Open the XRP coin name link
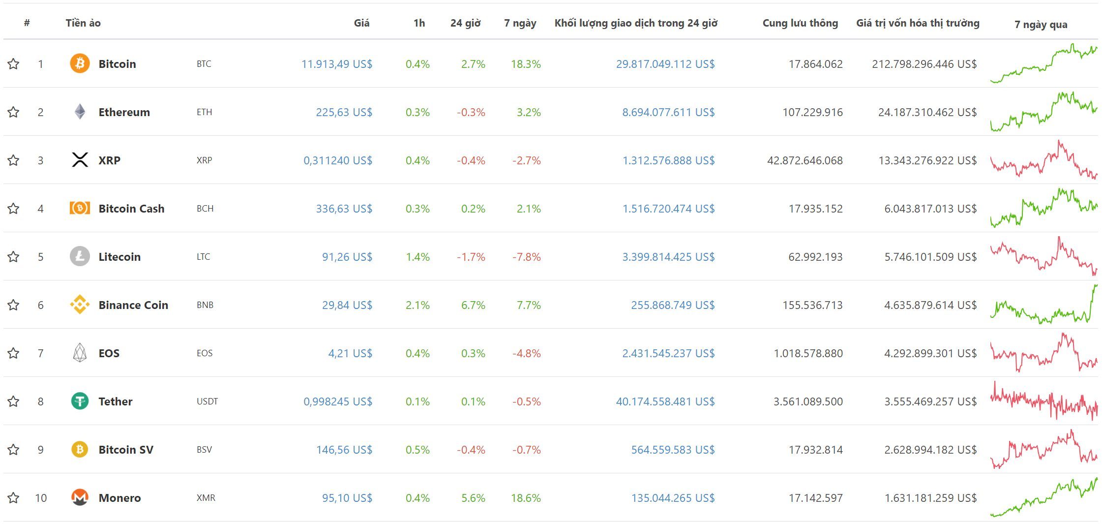Image resolution: width=1104 pixels, height=524 pixels. 109,160
